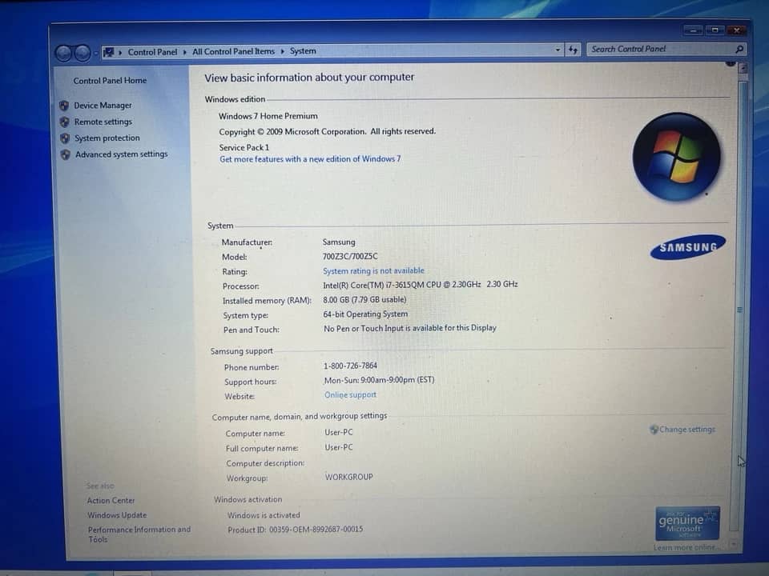Open the address bar history dropdown arrow
The image size is (769, 576).
click(x=558, y=50)
